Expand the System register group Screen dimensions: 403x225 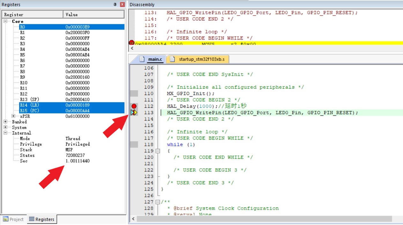coord(5,127)
